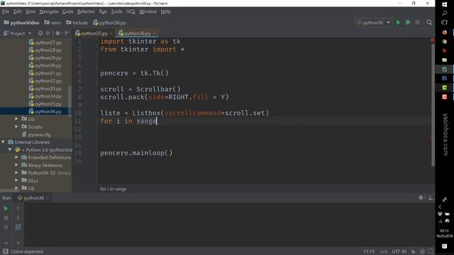Open the Refactor menu

tap(86, 11)
